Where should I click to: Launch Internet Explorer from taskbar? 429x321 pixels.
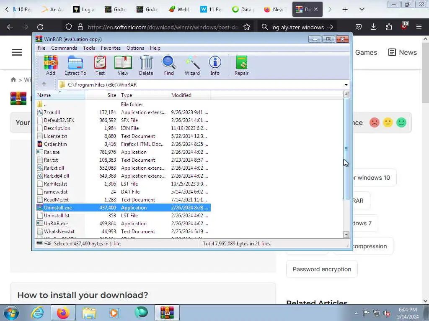(37, 313)
